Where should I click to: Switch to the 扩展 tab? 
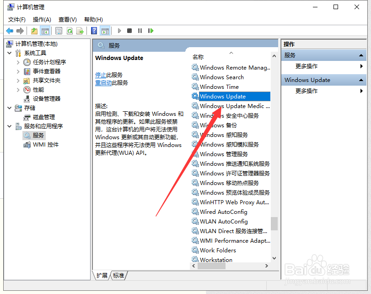(x=102, y=276)
